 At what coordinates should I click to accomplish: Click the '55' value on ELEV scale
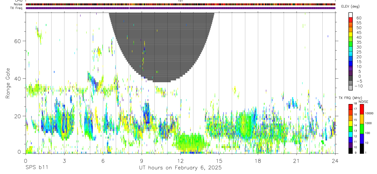coord(359,23)
